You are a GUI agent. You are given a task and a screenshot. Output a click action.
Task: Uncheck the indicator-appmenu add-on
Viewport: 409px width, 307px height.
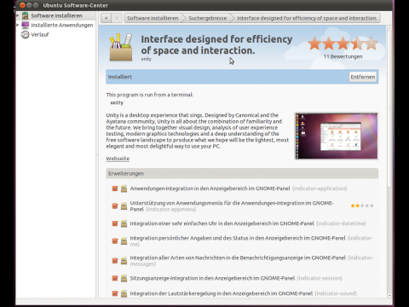(x=115, y=206)
